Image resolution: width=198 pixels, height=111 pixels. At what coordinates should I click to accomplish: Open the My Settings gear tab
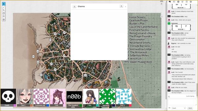click(x=191, y=2)
